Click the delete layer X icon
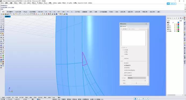This screenshot has width=186, height=100. coord(172,18)
